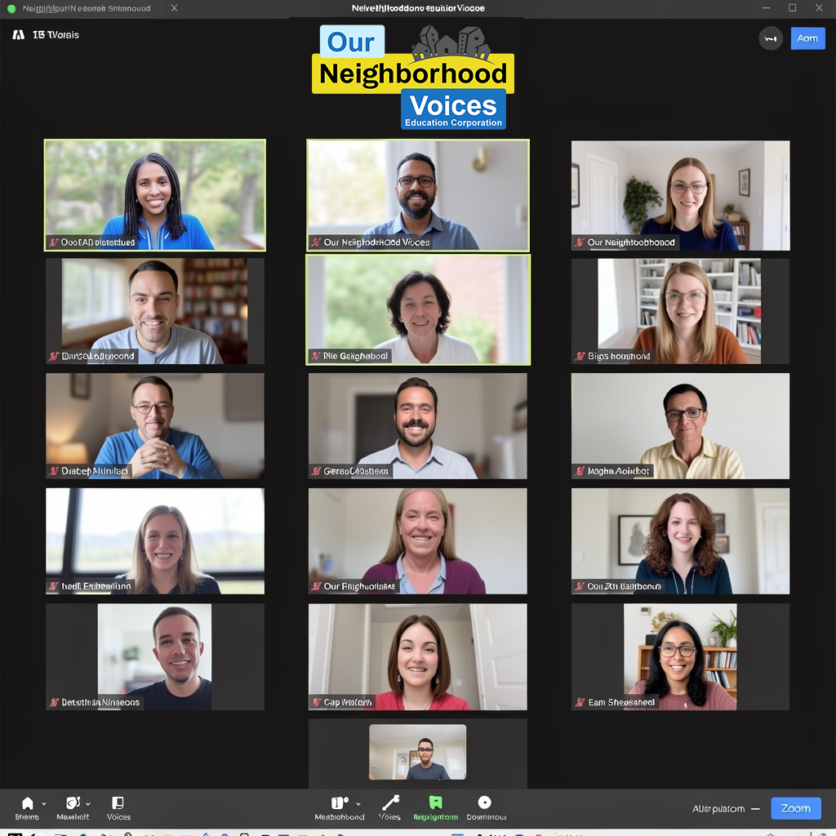Image resolution: width=836 pixels, height=836 pixels.
Task: Click the blue Aom button at top right
Action: pyautogui.click(x=807, y=38)
